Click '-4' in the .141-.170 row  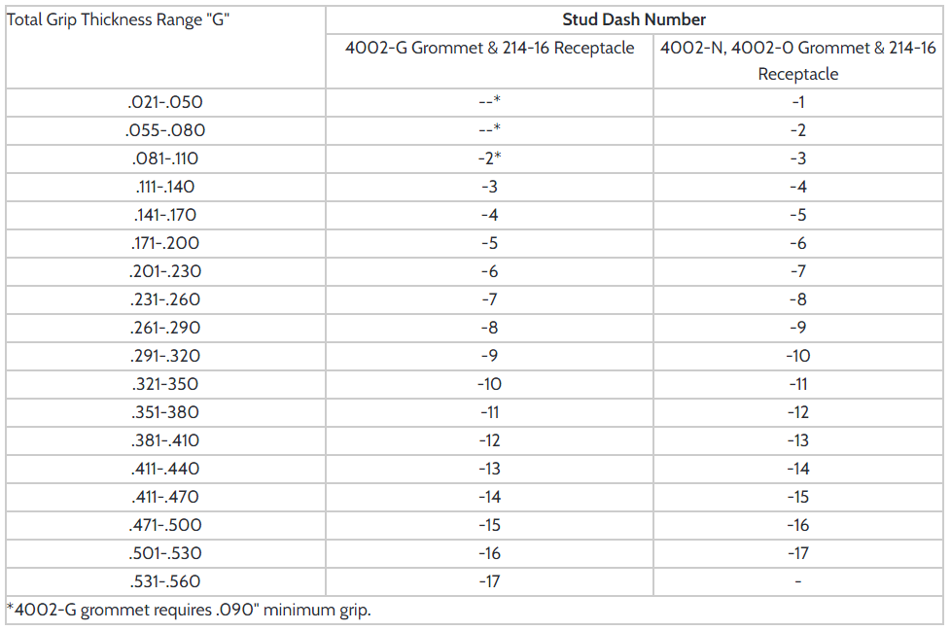489,215
